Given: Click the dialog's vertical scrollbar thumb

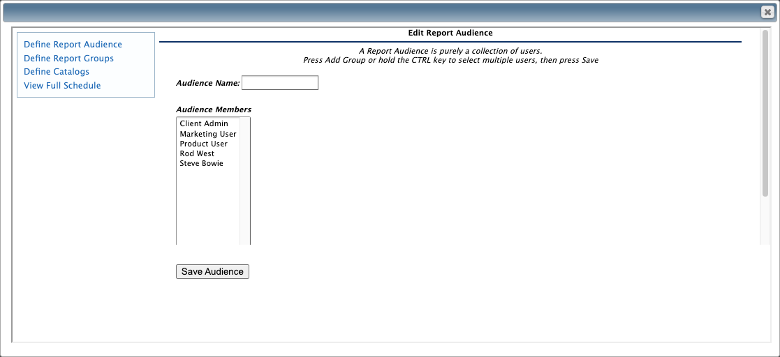Looking at the screenshot, I should 765,113.
